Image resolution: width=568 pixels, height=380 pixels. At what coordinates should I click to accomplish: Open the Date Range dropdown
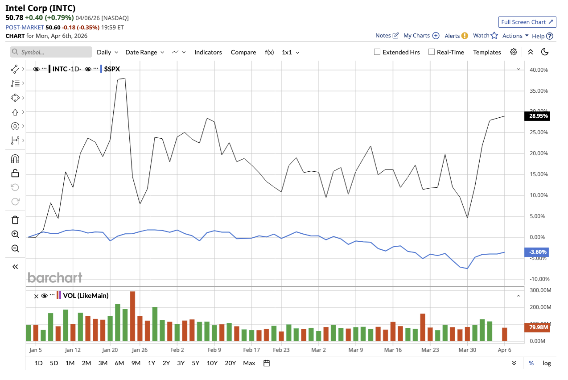[145, 52]
